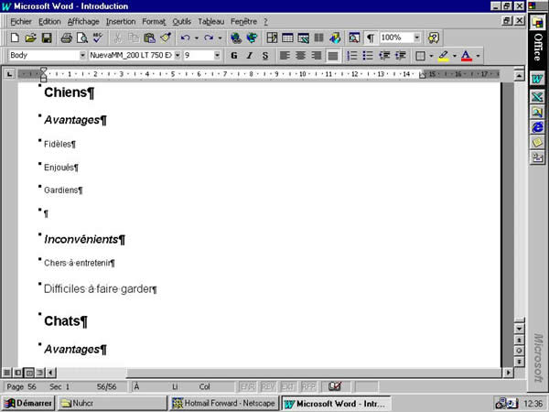Insert a hyperlink
Image resolution: width=549 pixels, height=412 pixels.
[236, 38]
